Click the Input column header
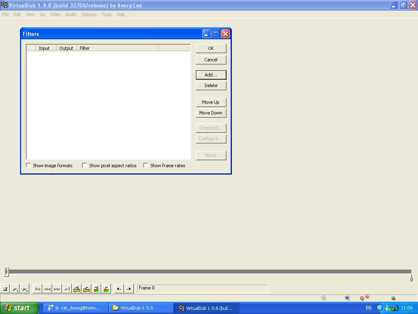This screenshot has width=418, height=314. tap(47, 48)
